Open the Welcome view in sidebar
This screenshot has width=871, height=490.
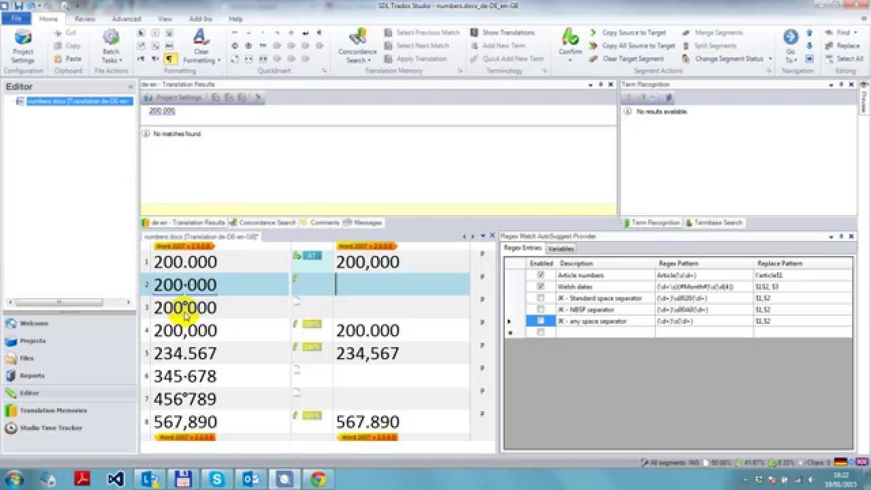pyautogui.click(x=69, y=323)
